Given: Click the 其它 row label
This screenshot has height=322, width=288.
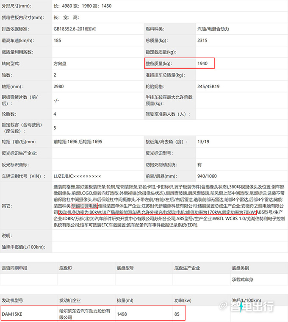Looking at the screenshot, I should 7,206.
